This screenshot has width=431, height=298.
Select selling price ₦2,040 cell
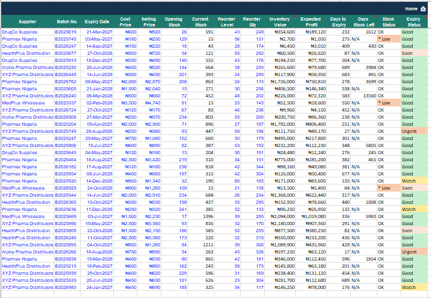[149, 88]
